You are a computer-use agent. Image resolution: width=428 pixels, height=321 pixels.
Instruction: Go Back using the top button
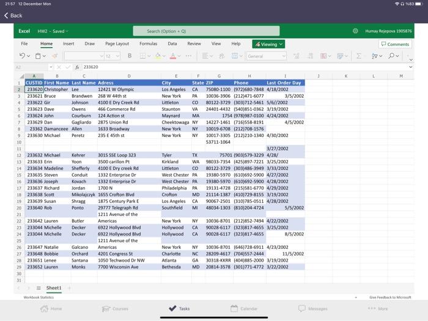[13, 15]
